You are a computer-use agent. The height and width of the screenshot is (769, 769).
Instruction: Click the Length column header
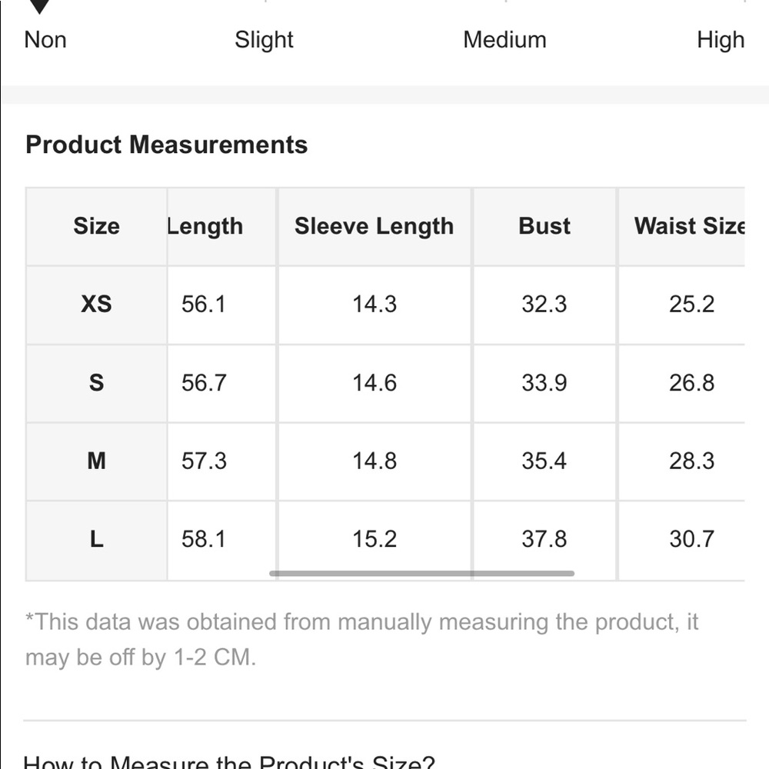(205, 226)
